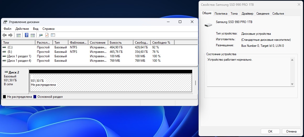Open the Справка menu
The height and width of the screenshot is (137, 304).
[48, 29]
